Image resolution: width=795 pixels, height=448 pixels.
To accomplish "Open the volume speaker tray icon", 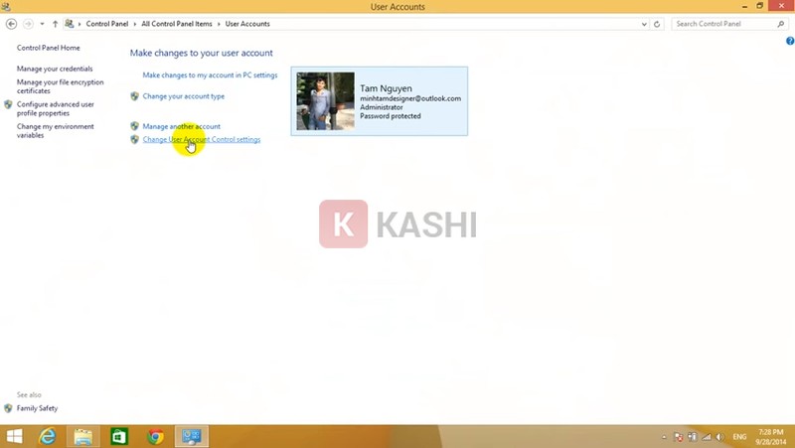I will 720,437.
